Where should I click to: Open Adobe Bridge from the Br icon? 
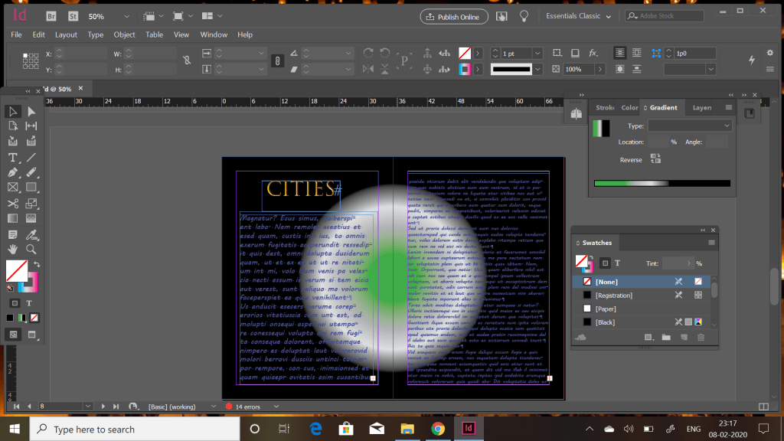51,16
